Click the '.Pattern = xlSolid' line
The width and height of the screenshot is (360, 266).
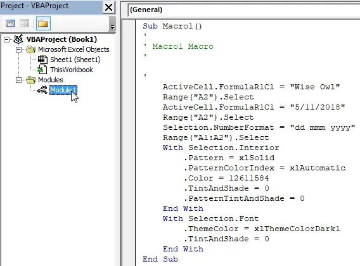229,158
